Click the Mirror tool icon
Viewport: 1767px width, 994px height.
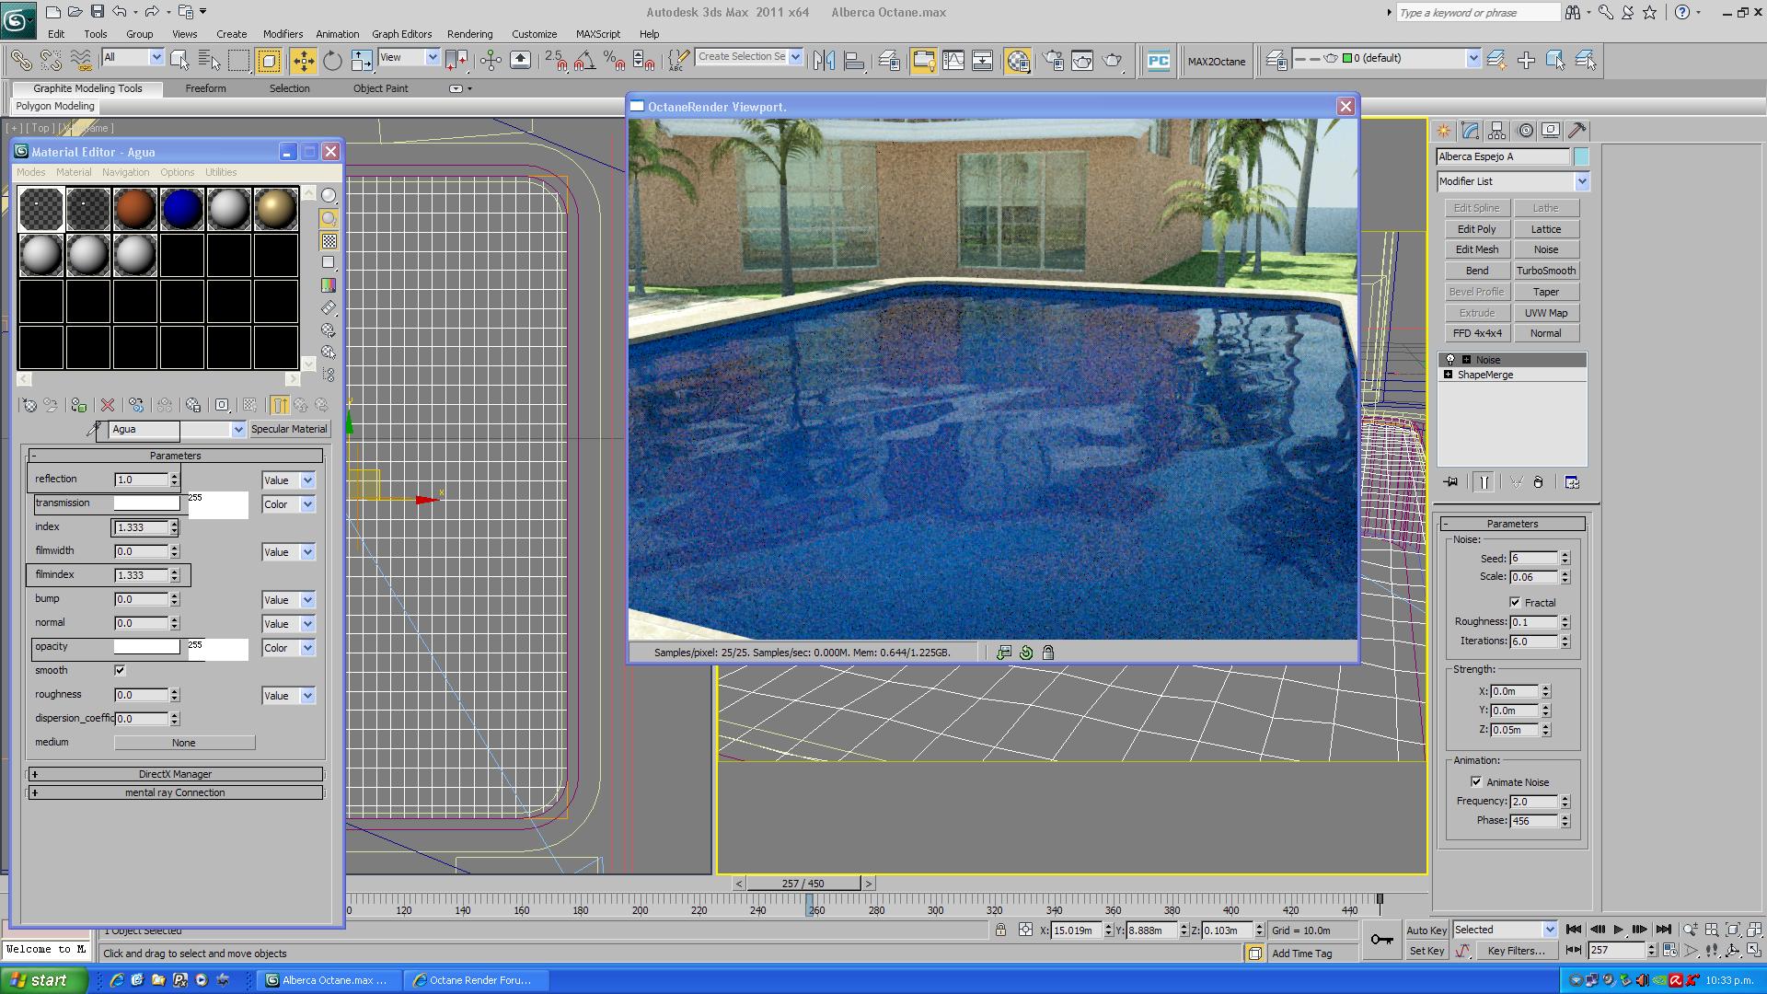point(824,61)
